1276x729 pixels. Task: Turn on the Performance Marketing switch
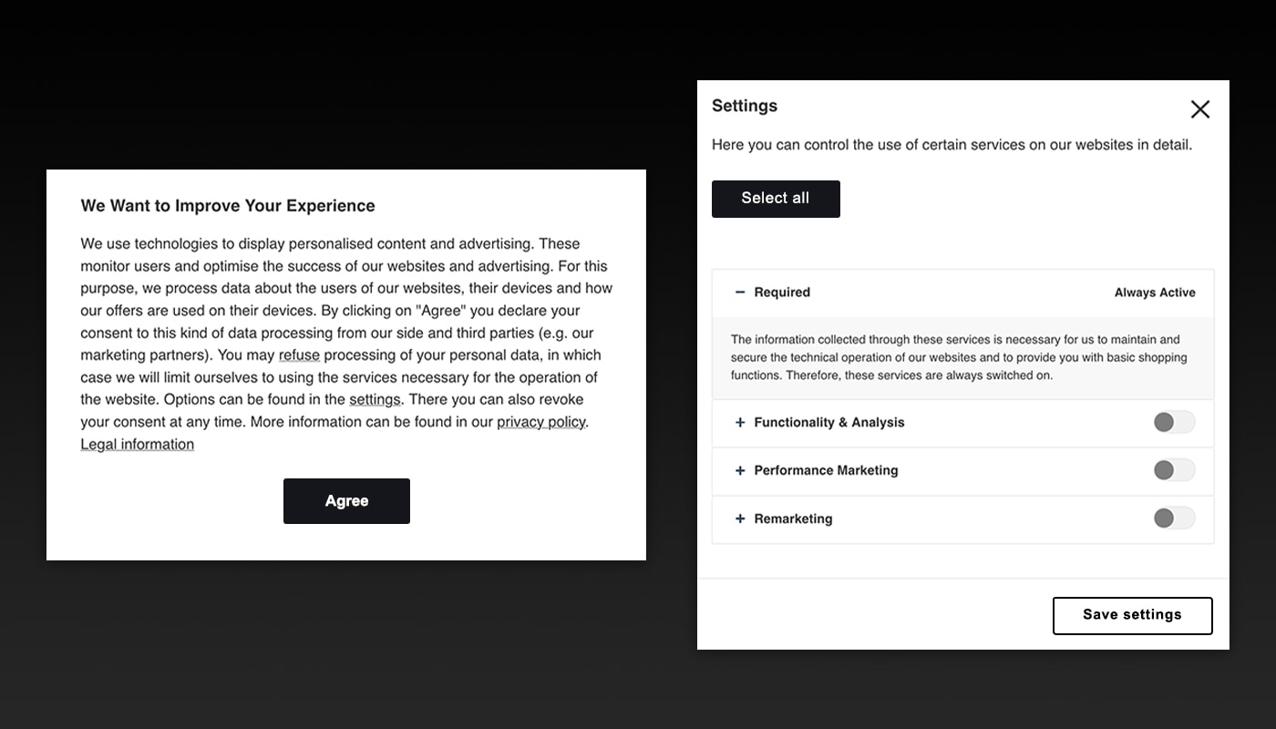click(1174, 470)
